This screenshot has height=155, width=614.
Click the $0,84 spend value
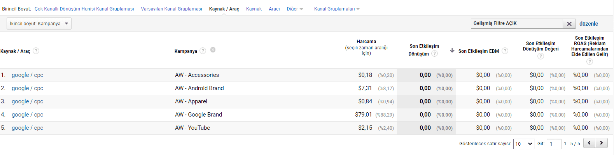[365, 101]
